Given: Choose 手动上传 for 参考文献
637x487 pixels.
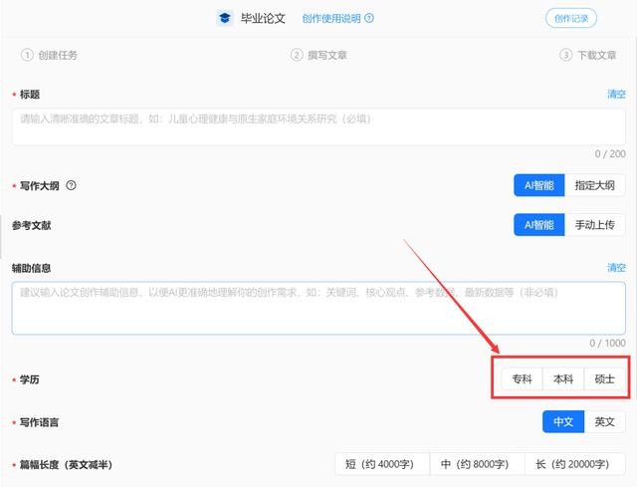Looking at the screenshot, I should point(595,225).
